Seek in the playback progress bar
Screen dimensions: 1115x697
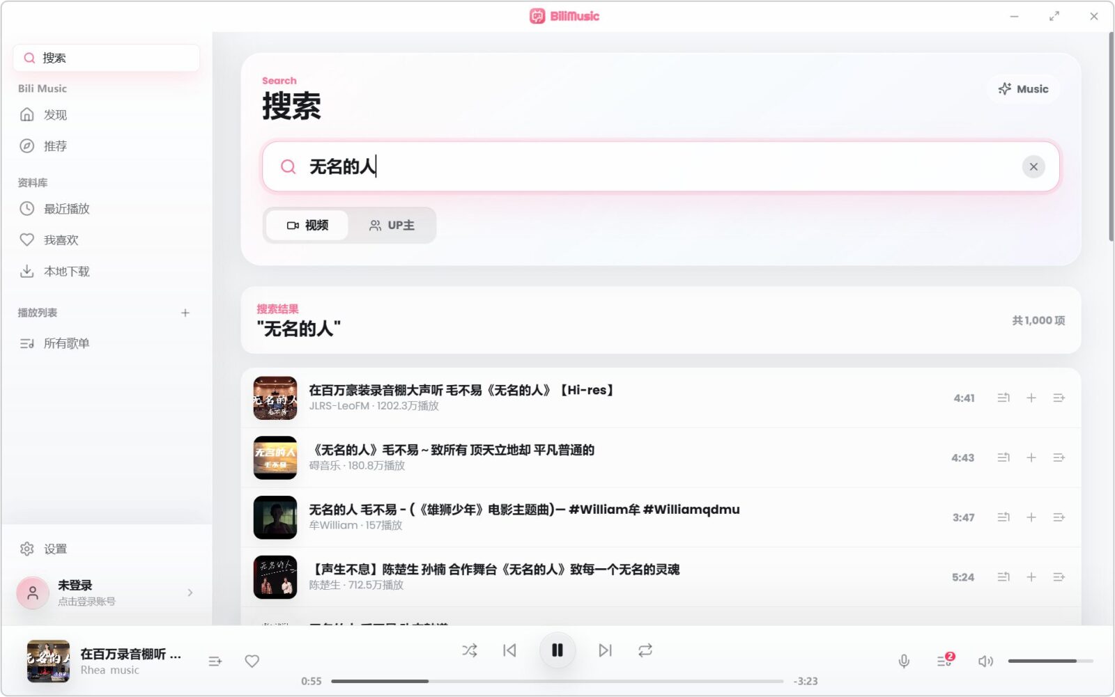coord(557,682)
